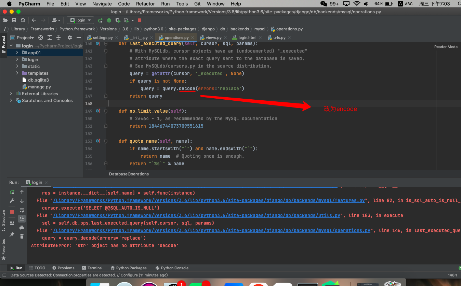Switch to the views.py editor tab
This screenshot has width=461, height=286.
coord(213,38)
